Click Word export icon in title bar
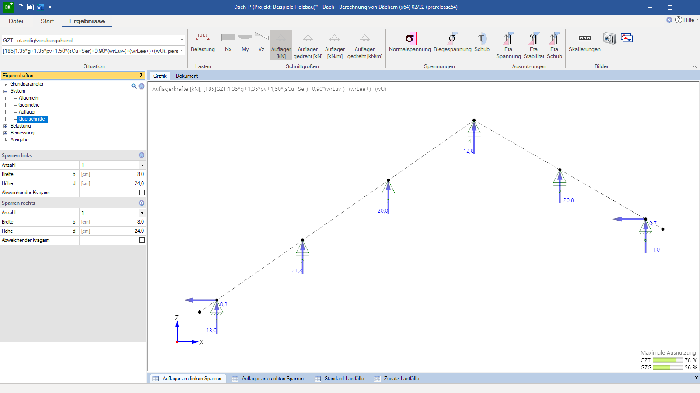 [40, 7]
